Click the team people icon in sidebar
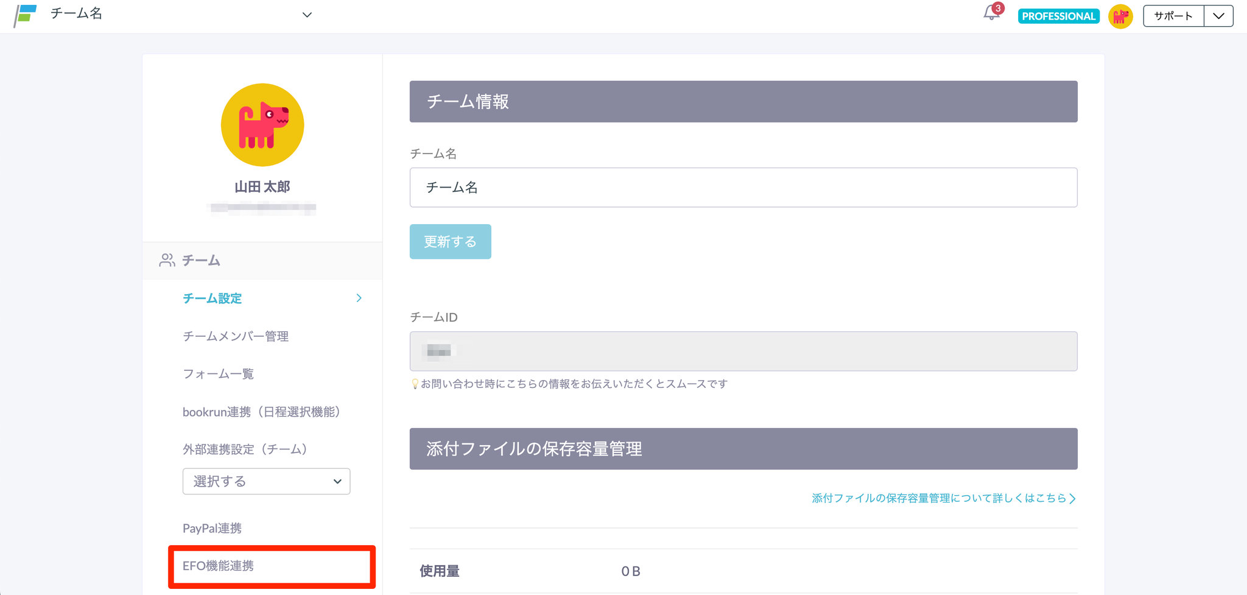Viewport: 1247px width, 595px height. coord(167,261)
